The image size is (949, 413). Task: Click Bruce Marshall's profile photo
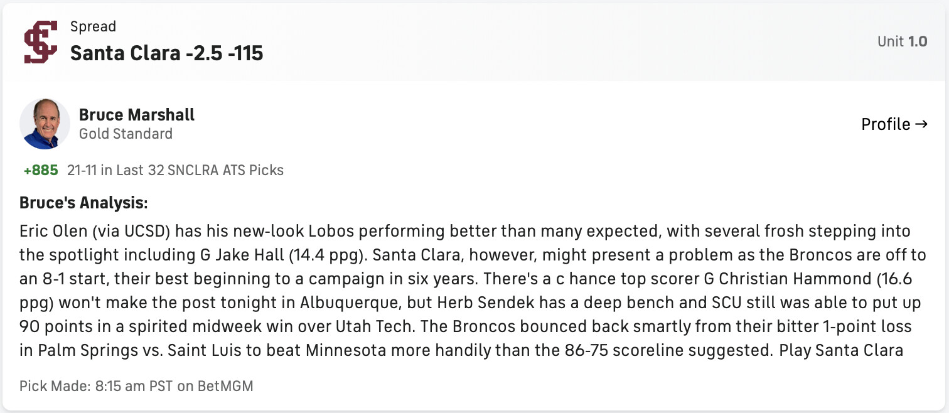pyautogui.click(x=45, y=124)
